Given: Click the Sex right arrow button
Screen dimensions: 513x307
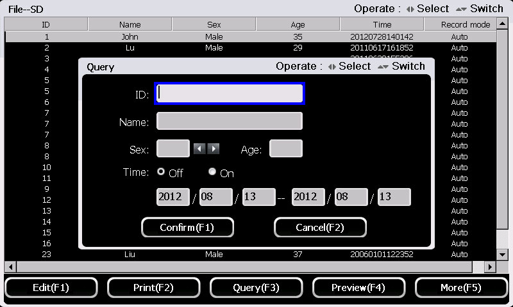Looking at the screenshot, I should [x=214, y=148].
